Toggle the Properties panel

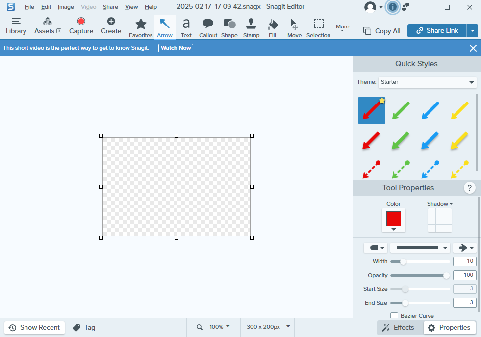pyautogui.click(x=450, y=328)
